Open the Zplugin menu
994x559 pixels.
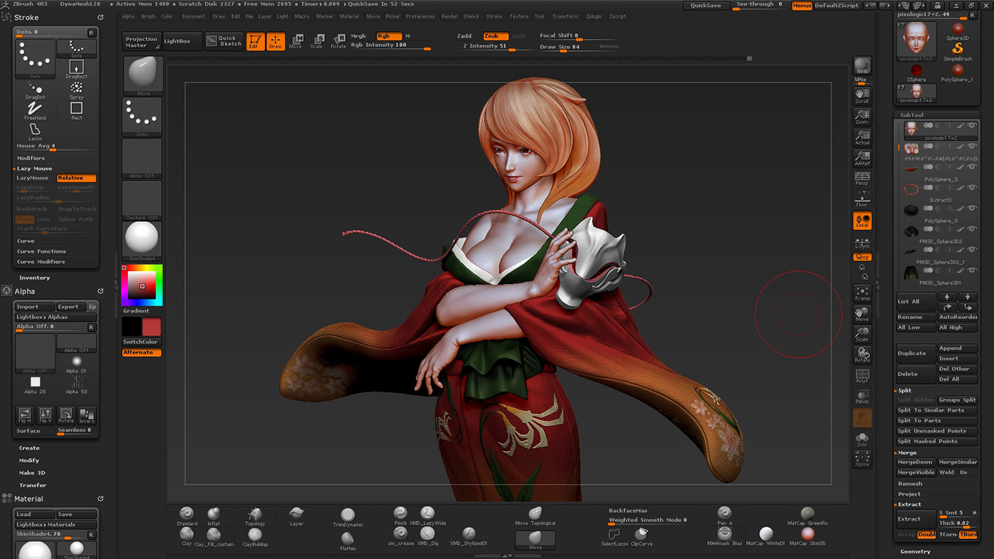(x=593, y=16)
